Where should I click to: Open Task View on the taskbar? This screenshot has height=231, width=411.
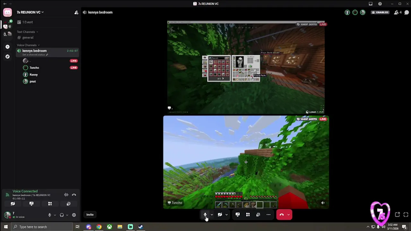click(x=77, y=227)
